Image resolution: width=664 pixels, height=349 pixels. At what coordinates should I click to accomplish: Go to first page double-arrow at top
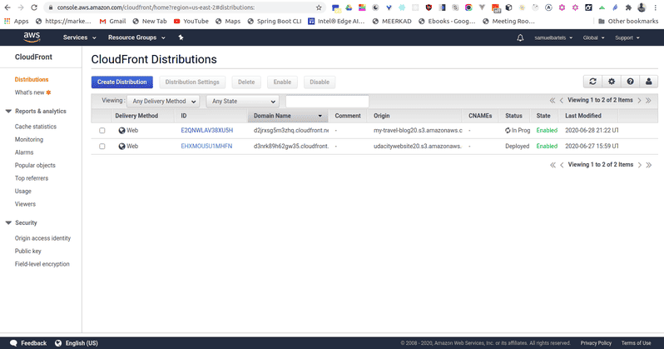[553, 101]
